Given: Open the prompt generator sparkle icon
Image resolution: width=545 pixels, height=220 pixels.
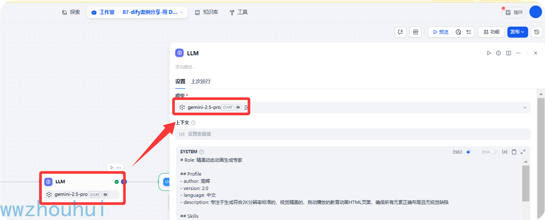Looking at the screenshot, I should click(468, 152).
